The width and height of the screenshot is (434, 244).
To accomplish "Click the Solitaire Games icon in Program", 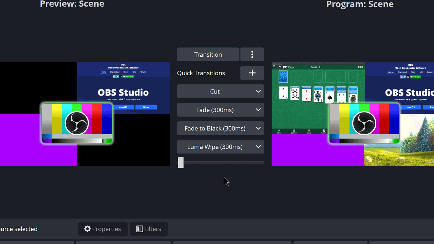I will pos(324,131).
